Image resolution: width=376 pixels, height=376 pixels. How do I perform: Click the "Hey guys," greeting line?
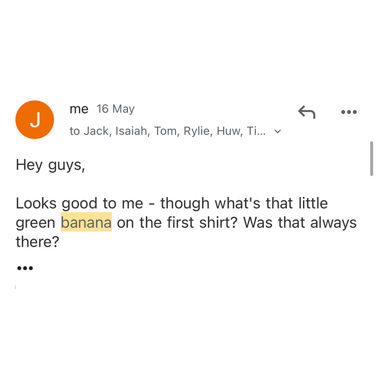tap(50, 165)
